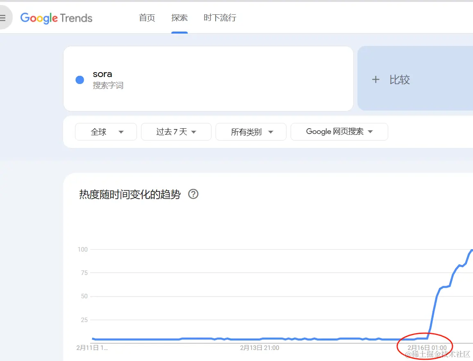The width and height of the screenshot is (473, 361).
Task: Click the 搜索字词 label under sora
Action: [x=108, y=85]
